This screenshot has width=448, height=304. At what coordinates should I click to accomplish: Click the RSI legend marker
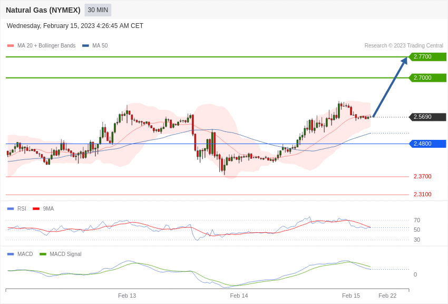pos(11,208)
